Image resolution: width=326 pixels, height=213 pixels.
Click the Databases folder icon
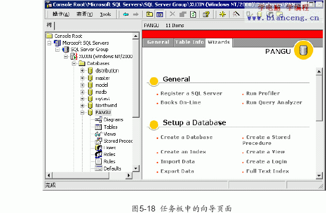81,63
